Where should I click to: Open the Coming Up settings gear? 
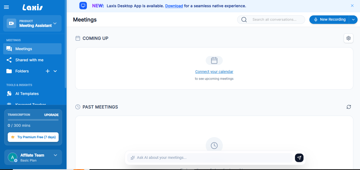[349, 38]
